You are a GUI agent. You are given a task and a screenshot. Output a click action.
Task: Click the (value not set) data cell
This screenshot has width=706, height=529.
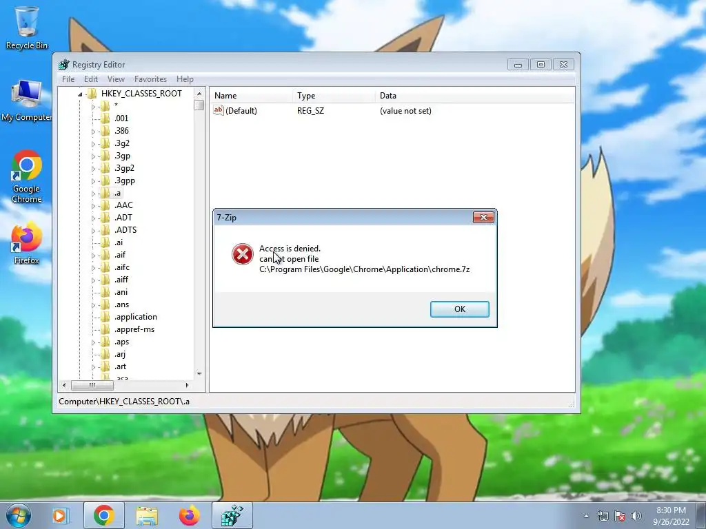click(405, 111)
